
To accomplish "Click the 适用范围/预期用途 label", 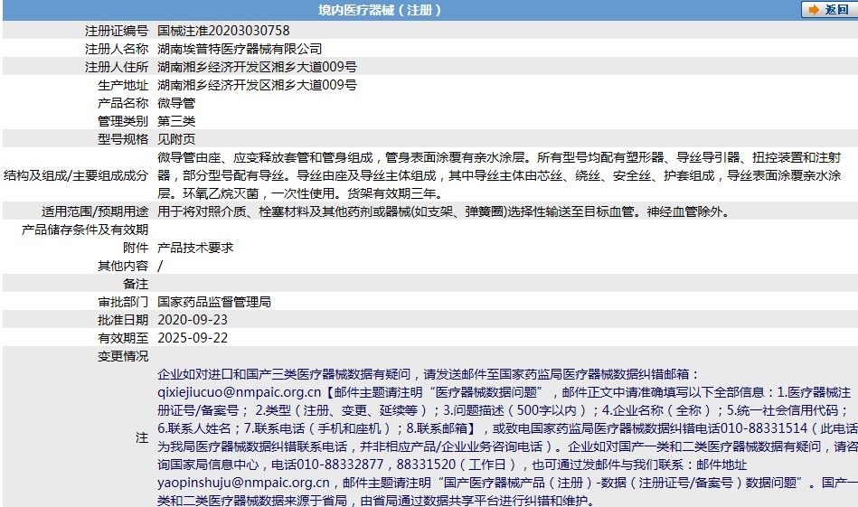I will pyautogui.click(x=95, y=211).
